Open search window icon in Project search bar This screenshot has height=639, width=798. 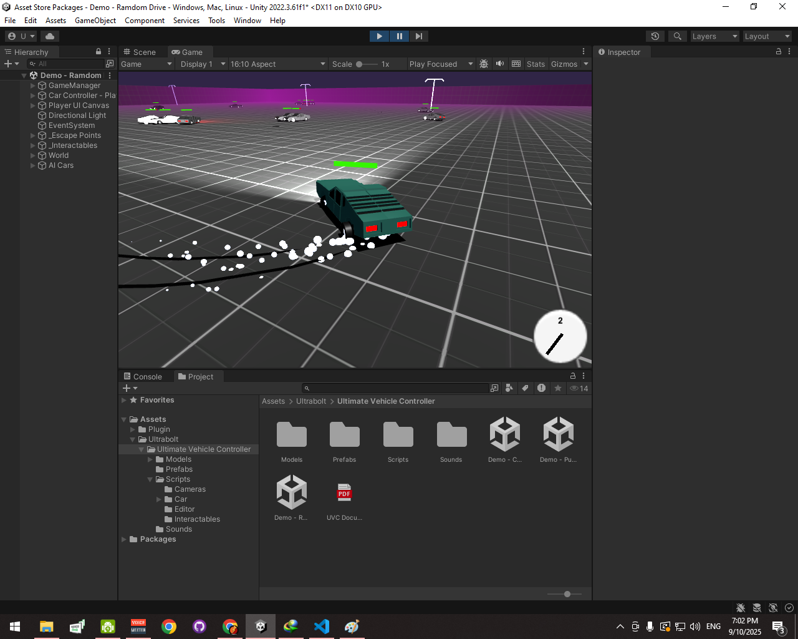[494, 388]
